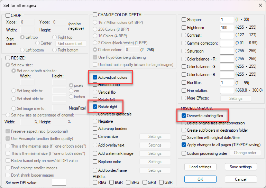Enable the Sharpen checkbox
Viewport: 266px width, 188px height.
[x=184, y=20]
